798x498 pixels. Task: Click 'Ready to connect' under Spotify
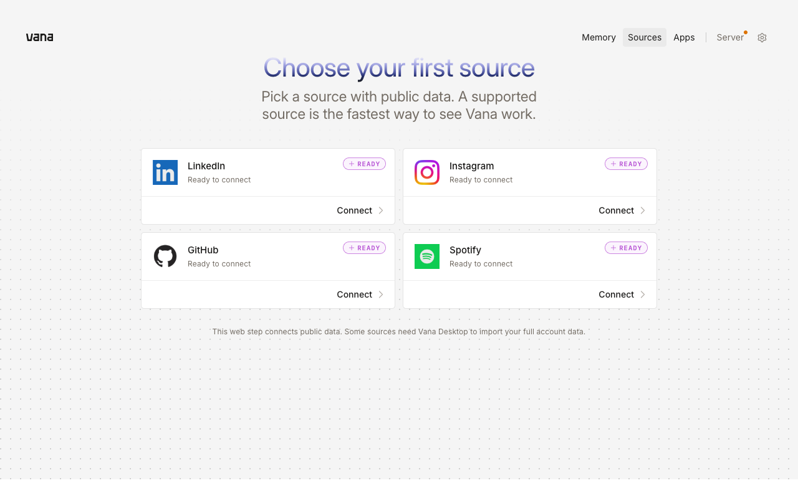coord(481,264)
